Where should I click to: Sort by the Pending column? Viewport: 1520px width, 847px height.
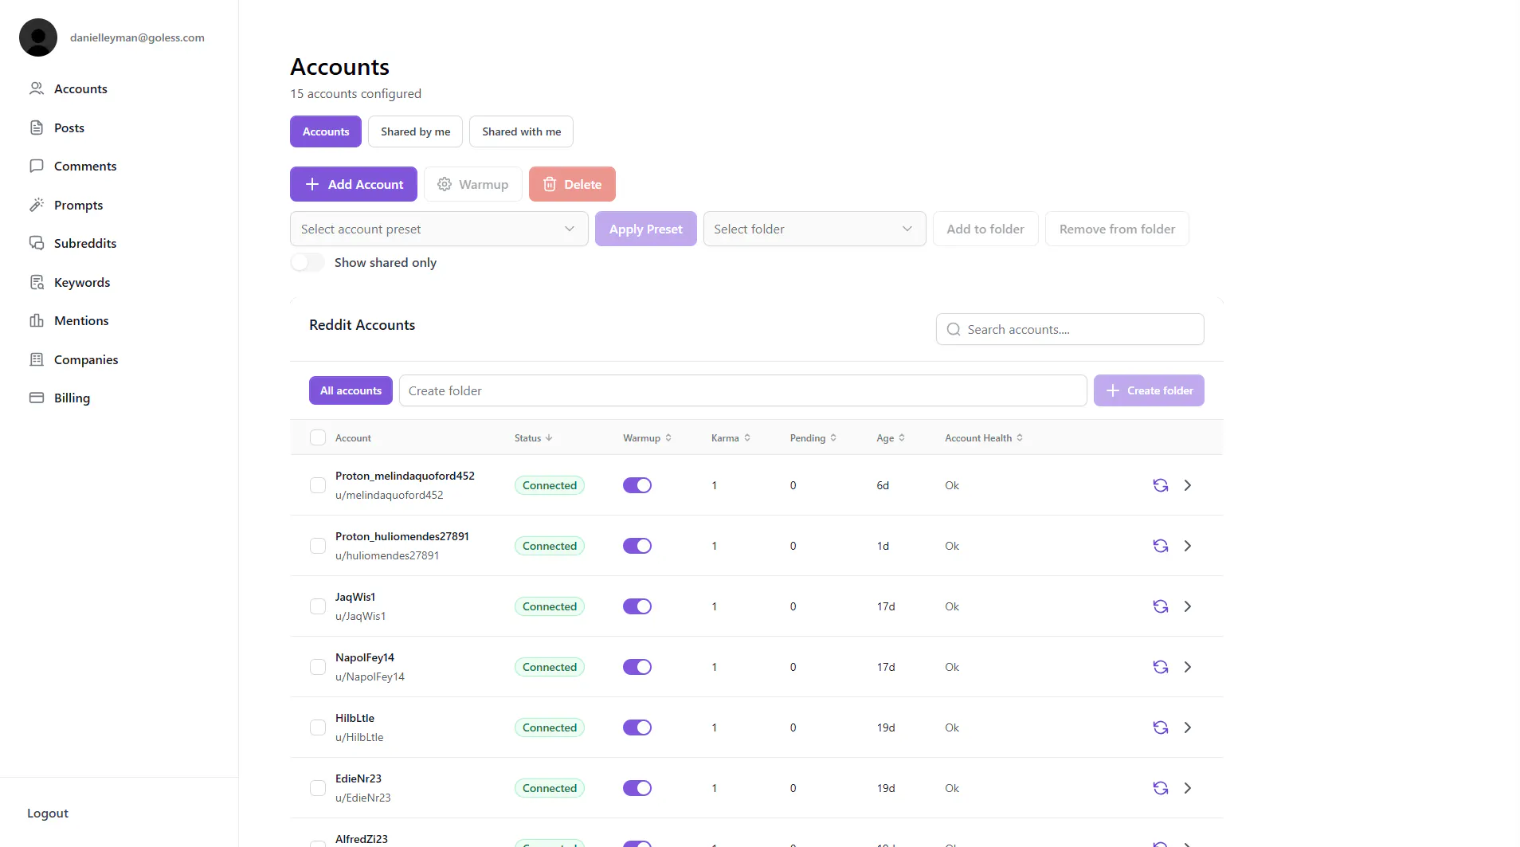click(813, 438)
